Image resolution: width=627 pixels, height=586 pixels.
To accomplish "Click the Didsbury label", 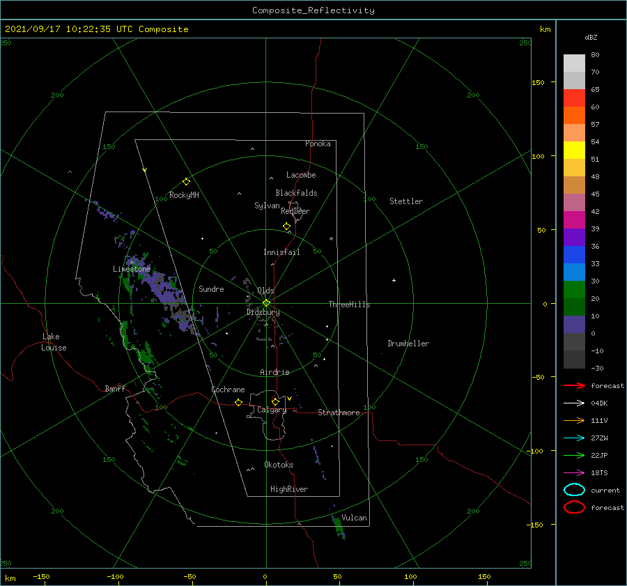I will [x=263, y=312].
